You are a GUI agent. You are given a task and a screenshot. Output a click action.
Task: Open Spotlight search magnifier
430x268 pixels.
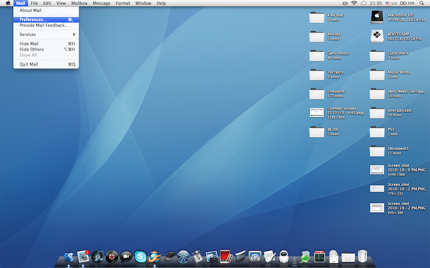click(x=422, y=4)
